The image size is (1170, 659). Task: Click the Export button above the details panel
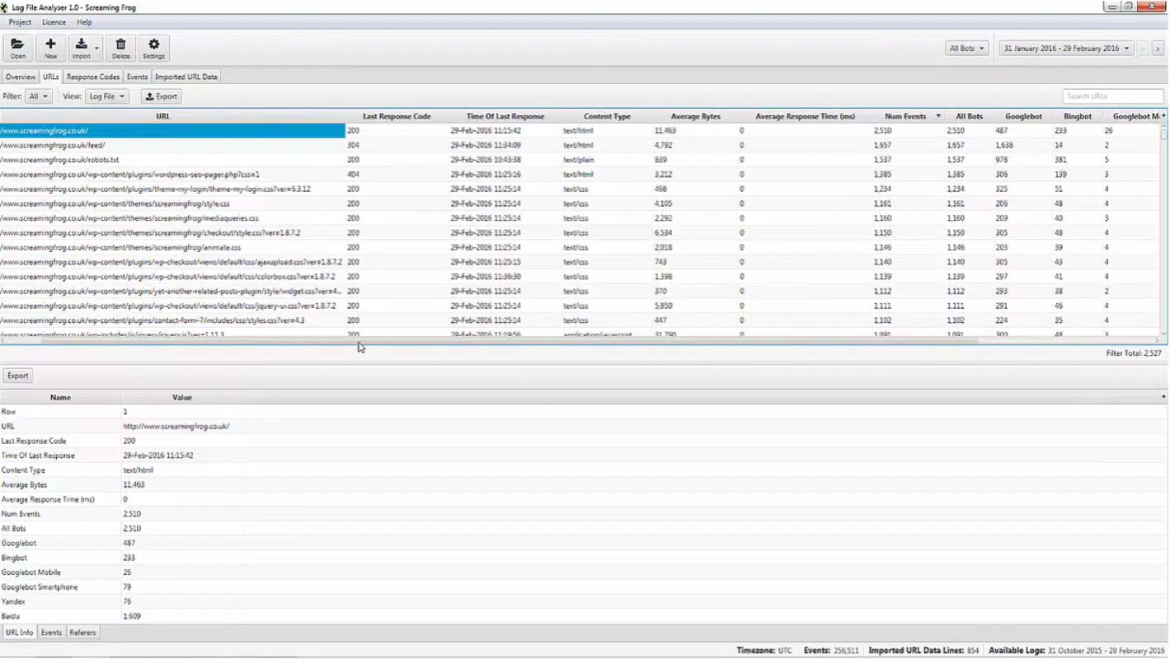pos(18,376)
